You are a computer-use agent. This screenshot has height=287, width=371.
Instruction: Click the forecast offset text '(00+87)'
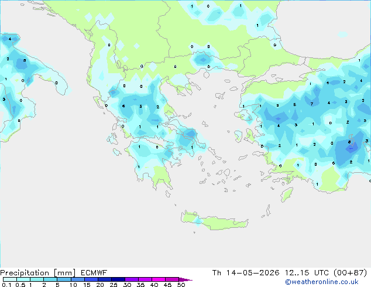[350, 273]
